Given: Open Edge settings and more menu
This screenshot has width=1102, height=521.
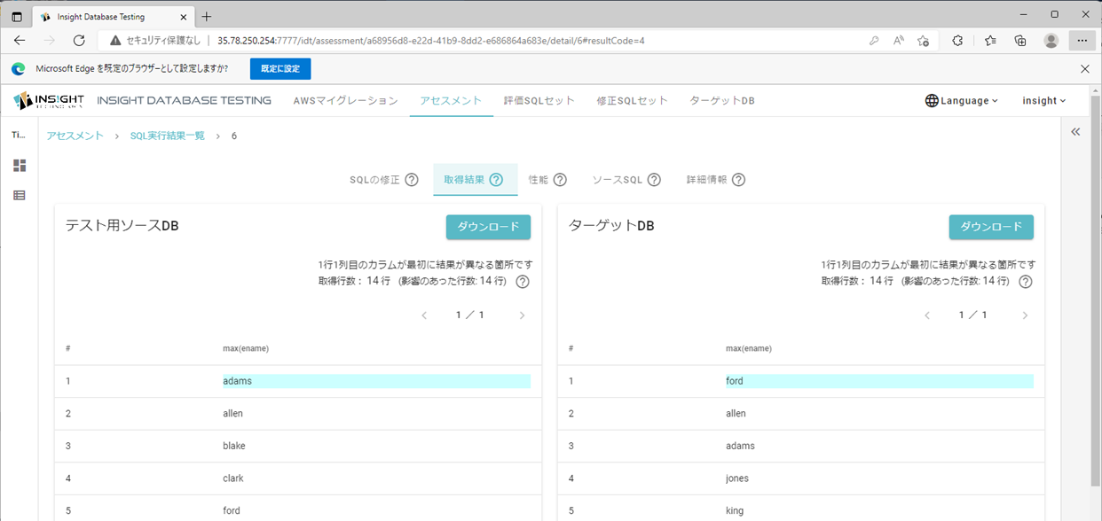Looking at the screenshot, I should tap(1082, 41).
